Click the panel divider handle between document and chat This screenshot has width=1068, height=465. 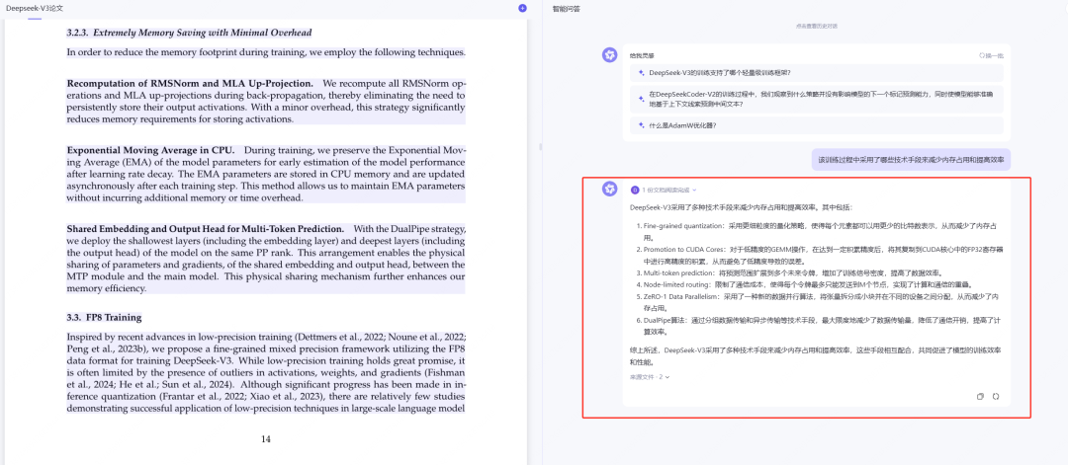point(540,147)
